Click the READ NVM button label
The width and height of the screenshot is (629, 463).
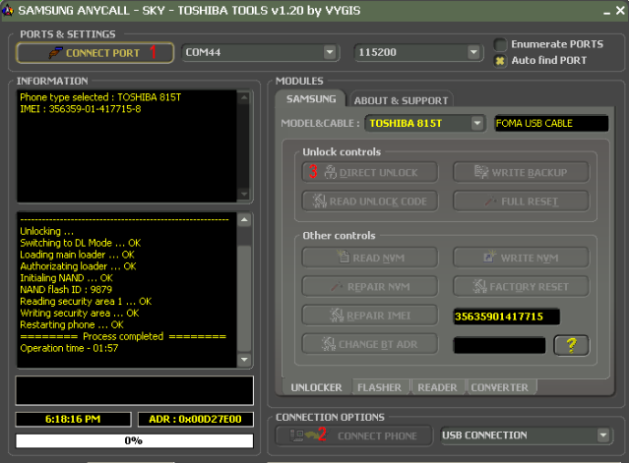click(x=378, y=258)
